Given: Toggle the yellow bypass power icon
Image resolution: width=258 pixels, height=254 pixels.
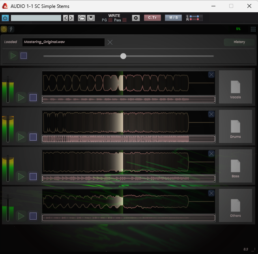Looking at the screenshot, I should click(x=4, y=29).
